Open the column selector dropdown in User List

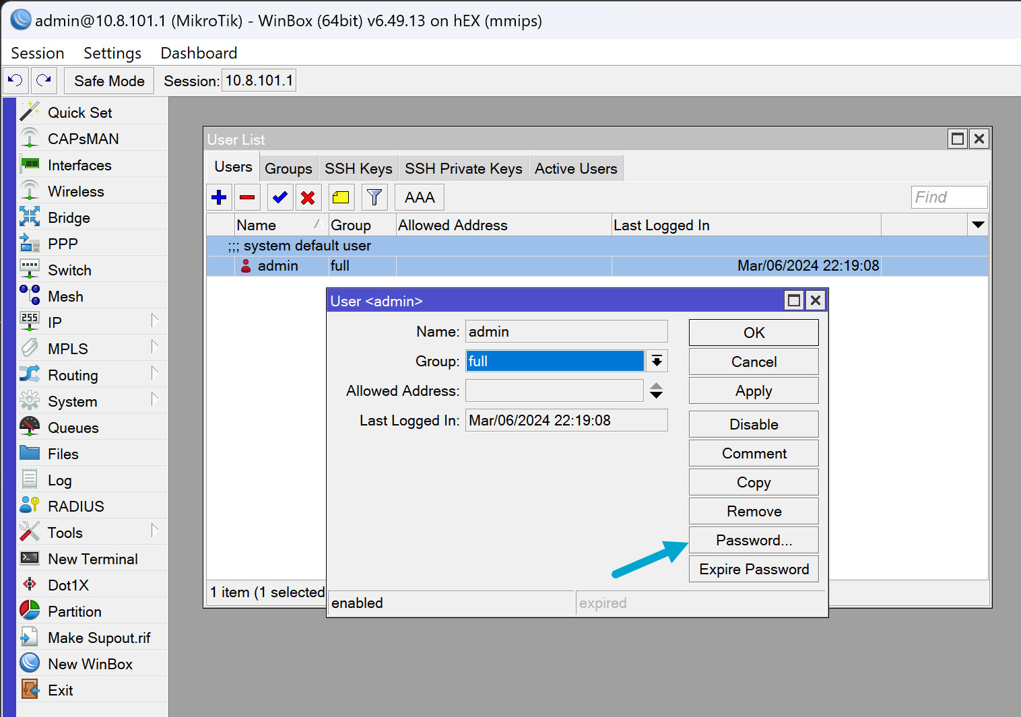pyautogui.click(x=978, y=225)
